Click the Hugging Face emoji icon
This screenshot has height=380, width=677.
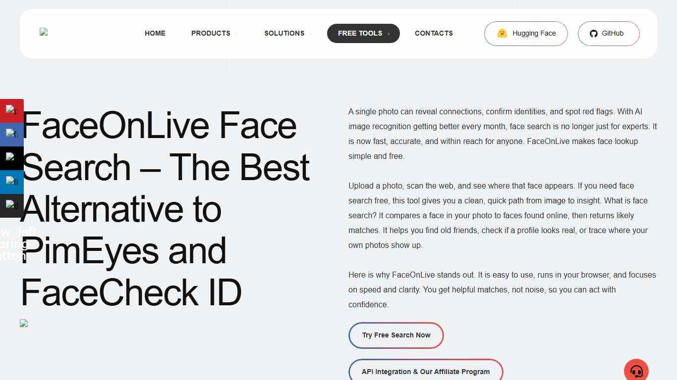(502, 33)
